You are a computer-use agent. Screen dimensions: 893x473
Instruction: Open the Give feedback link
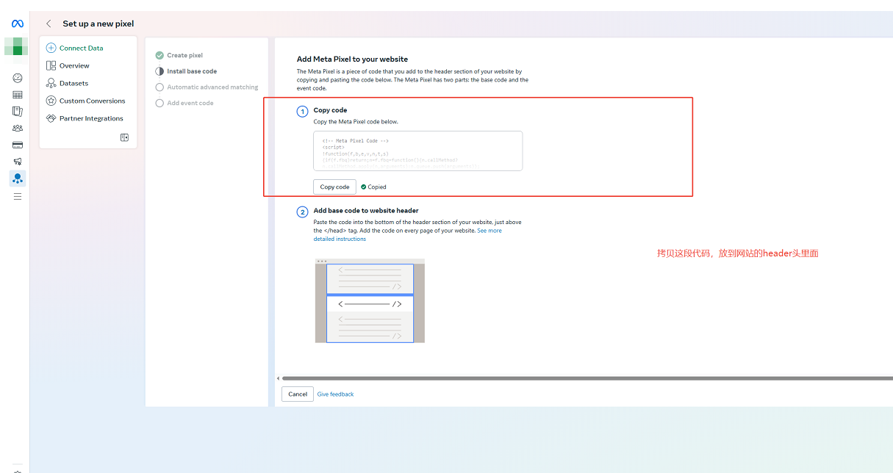coord(335,394)
